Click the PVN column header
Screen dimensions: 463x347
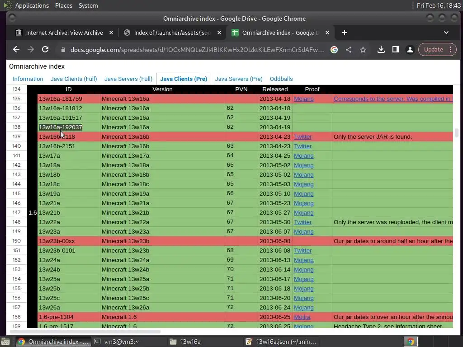pyautogui.click(x=241, y=89)
